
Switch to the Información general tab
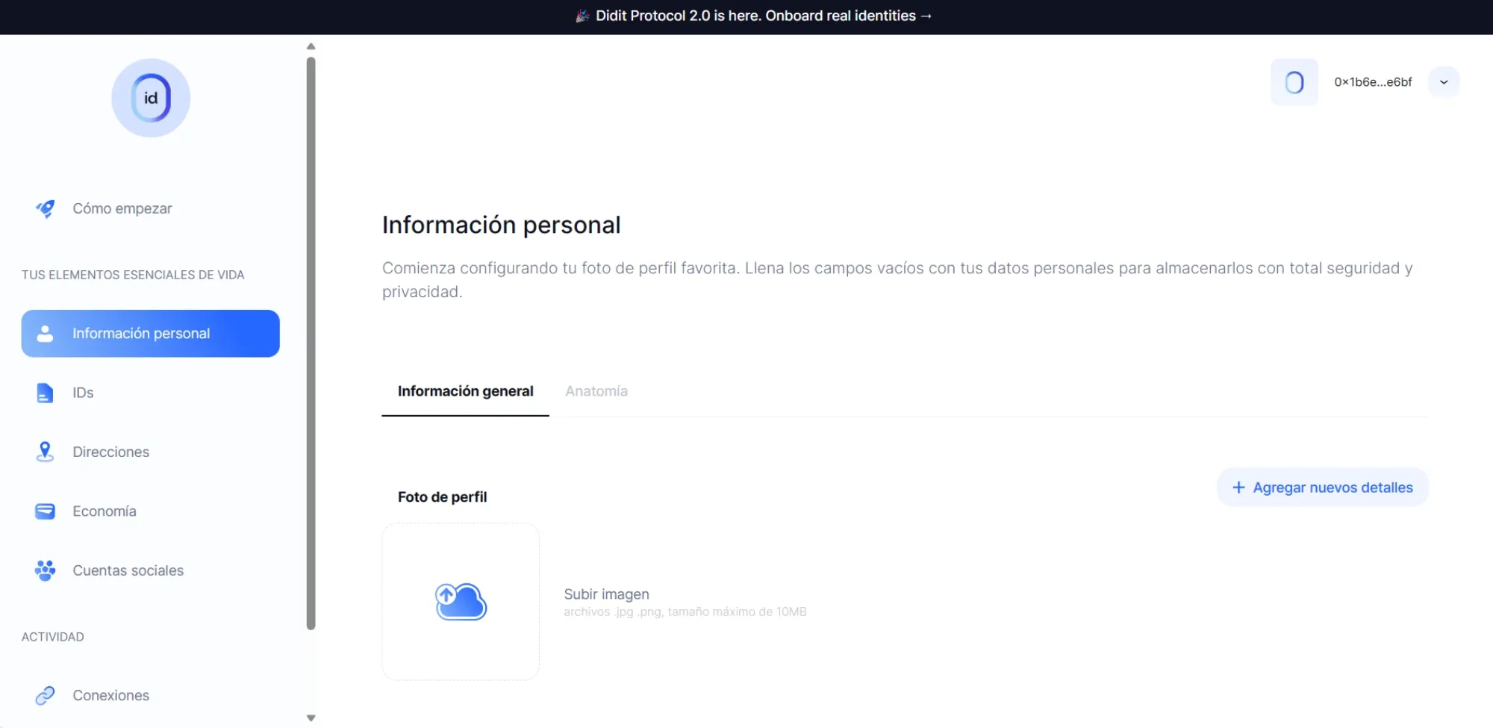click(465, 391)
